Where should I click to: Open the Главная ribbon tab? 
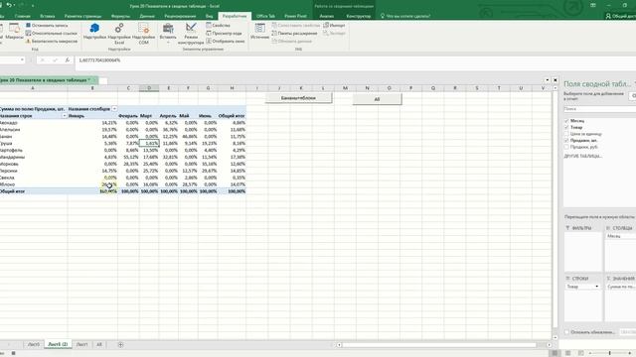pos(23,16)
